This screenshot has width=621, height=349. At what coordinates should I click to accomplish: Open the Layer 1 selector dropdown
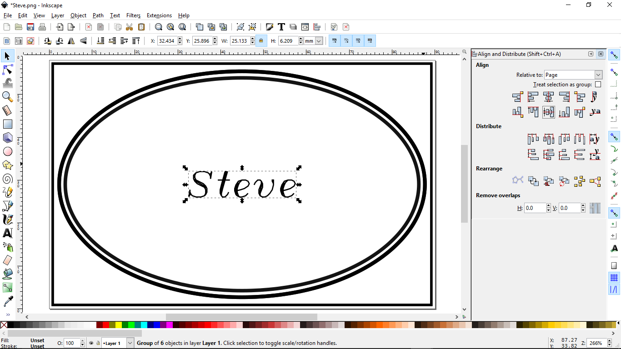pyautogui.click(x=130, y=343)
